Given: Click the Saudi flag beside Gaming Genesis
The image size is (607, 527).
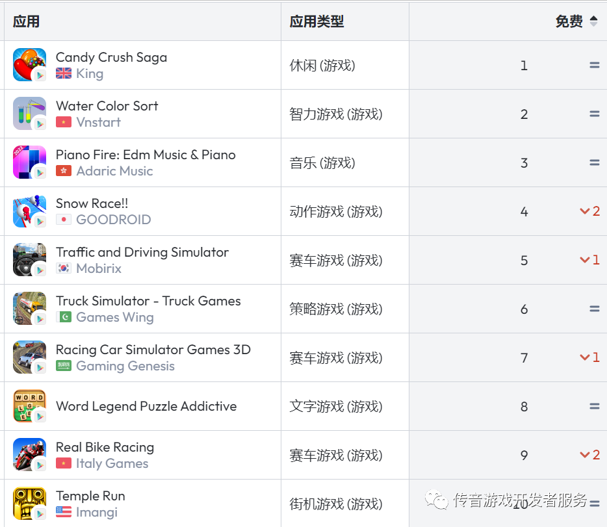Looking at the screenshot, I should [64, 366].
